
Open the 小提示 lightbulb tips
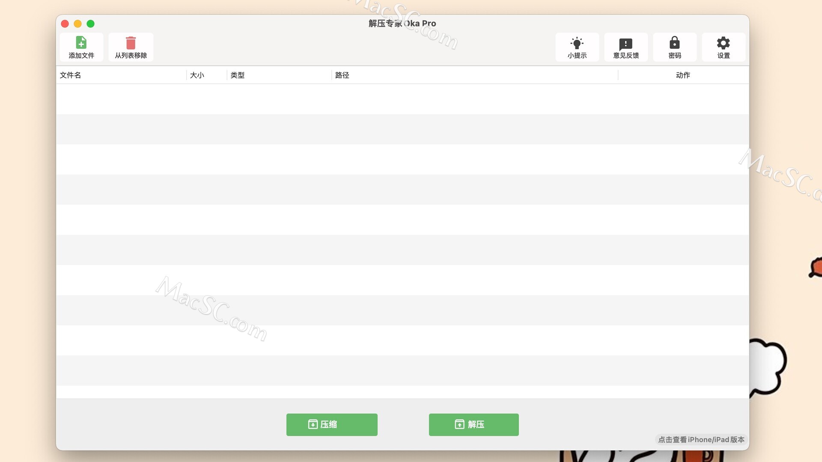click(577, 47)
